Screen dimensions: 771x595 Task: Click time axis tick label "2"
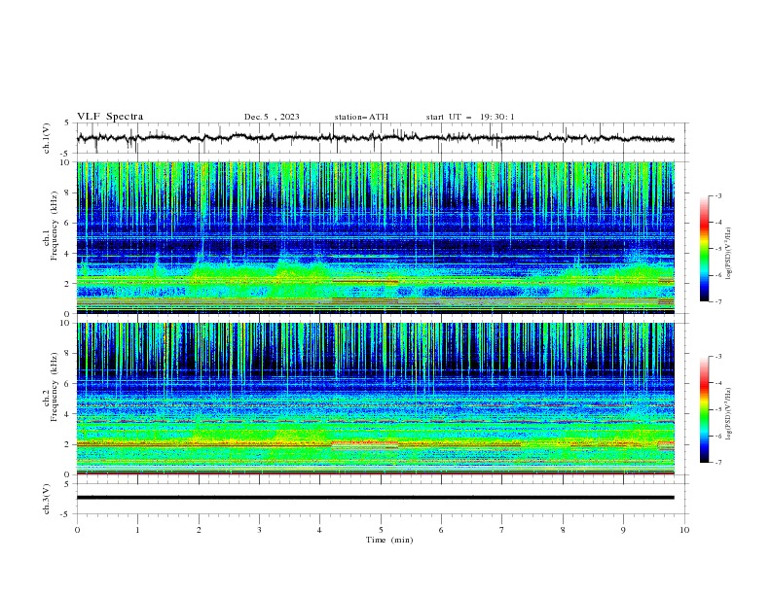tap(199, 530)
